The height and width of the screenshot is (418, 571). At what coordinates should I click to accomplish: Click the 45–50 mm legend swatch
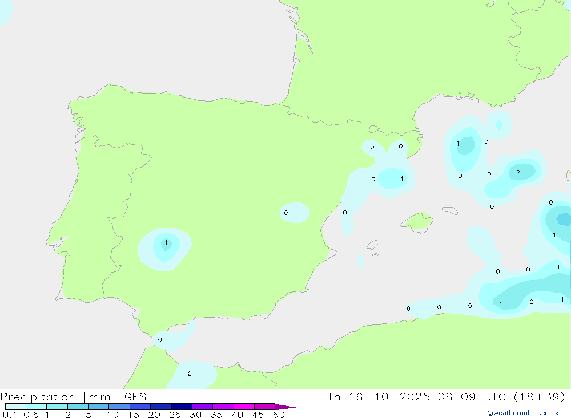click(264, 407)
